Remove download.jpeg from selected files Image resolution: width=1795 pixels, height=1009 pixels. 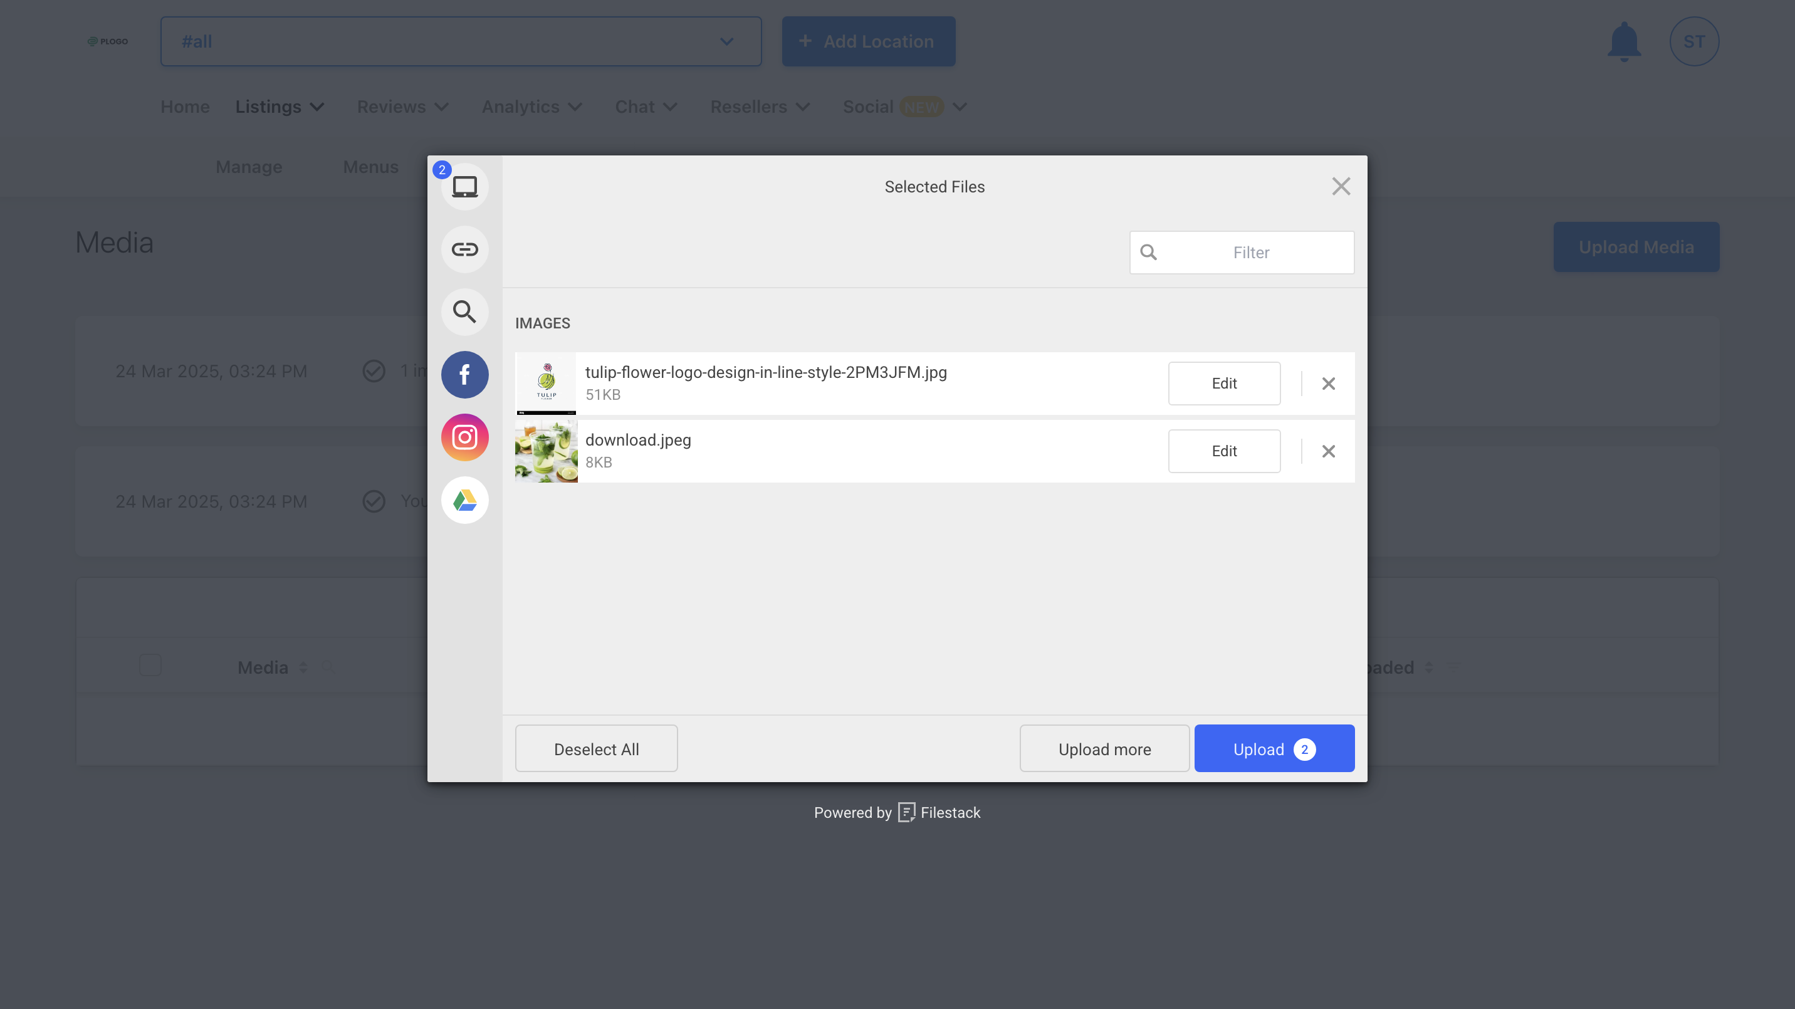point(1328,451)
